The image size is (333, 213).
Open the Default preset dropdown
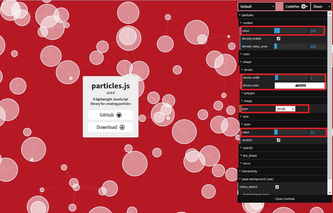click(257, 7)
